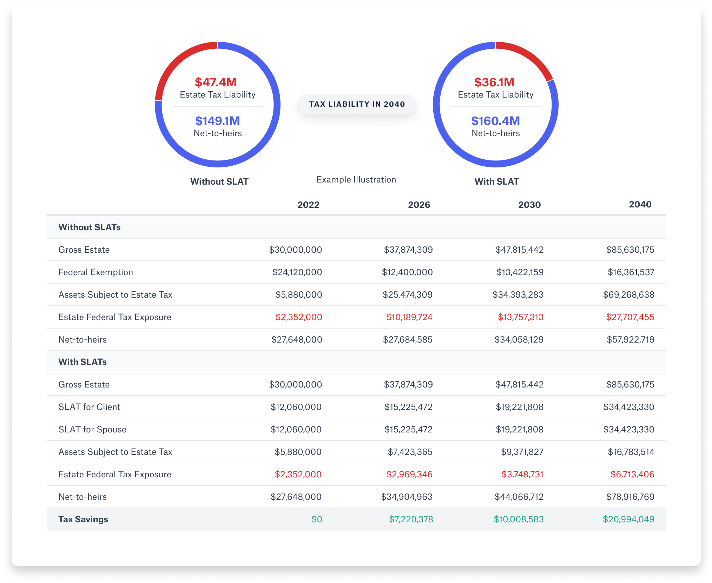Click the $36.1M liability value on right donut
The height and width of the screenshot is (583, 712).
495,81
